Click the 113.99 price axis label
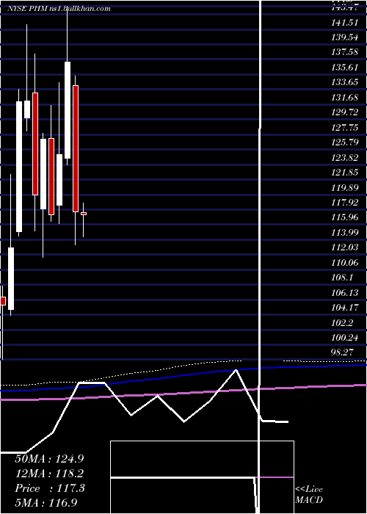 click(x=345, y=233)
